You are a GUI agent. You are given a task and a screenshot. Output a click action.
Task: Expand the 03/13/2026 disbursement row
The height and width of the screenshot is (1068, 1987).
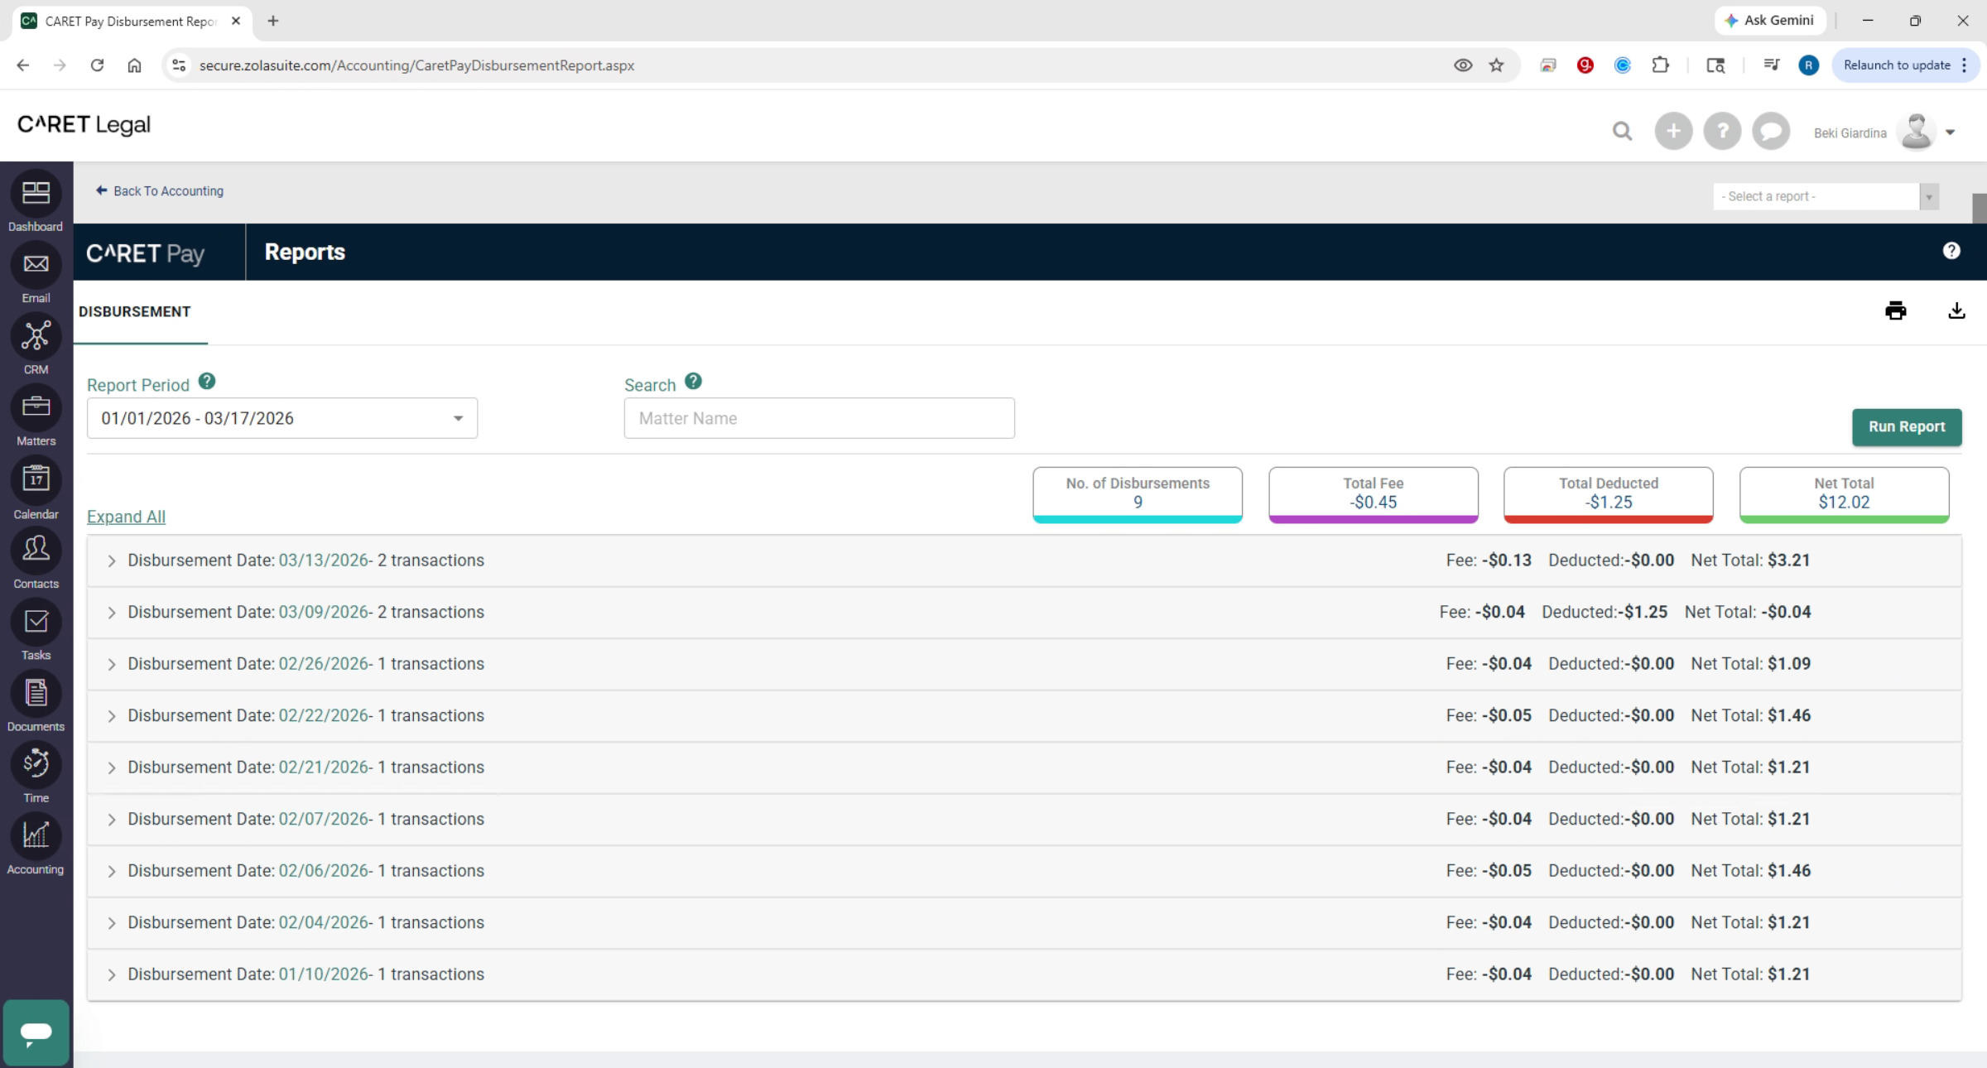pyautogui.click(x=111, y=561)
